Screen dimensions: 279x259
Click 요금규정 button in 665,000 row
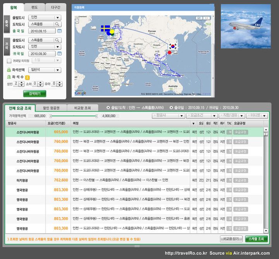pyautogui.click(x=241, y=132)
